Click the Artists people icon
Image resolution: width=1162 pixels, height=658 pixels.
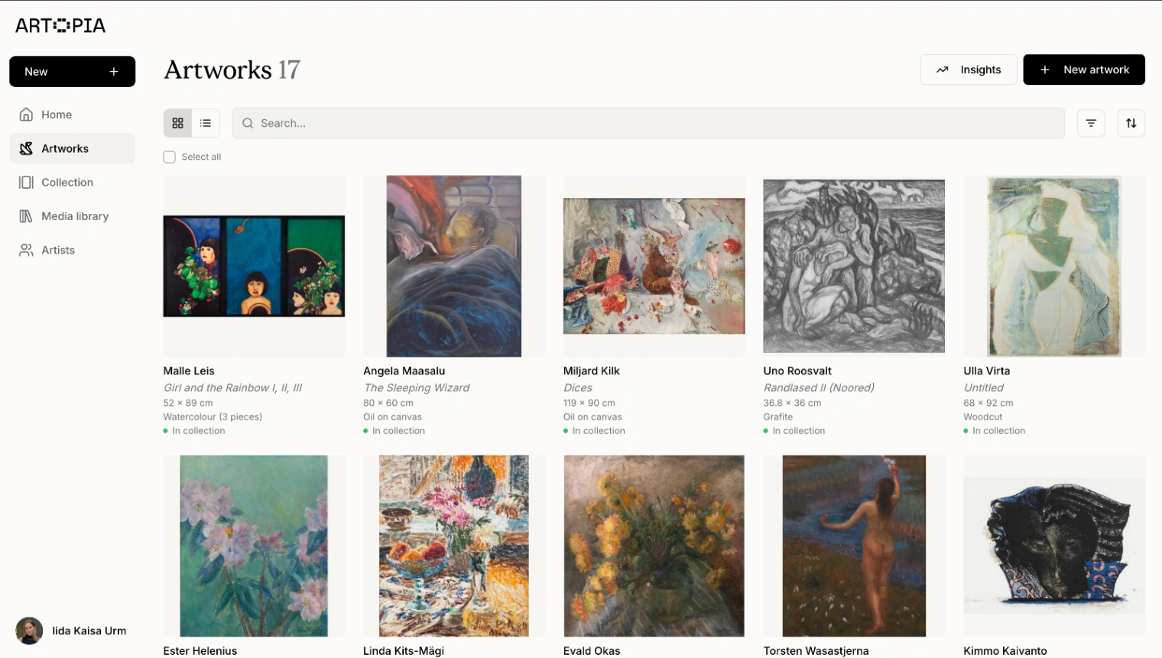[x=26, y=250]
